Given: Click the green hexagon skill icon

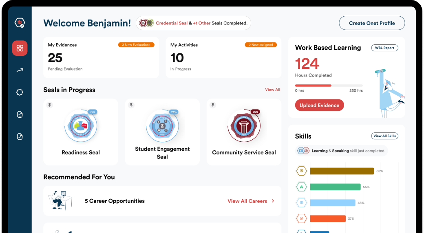Looking at the screenshot, I should [301, 187].
